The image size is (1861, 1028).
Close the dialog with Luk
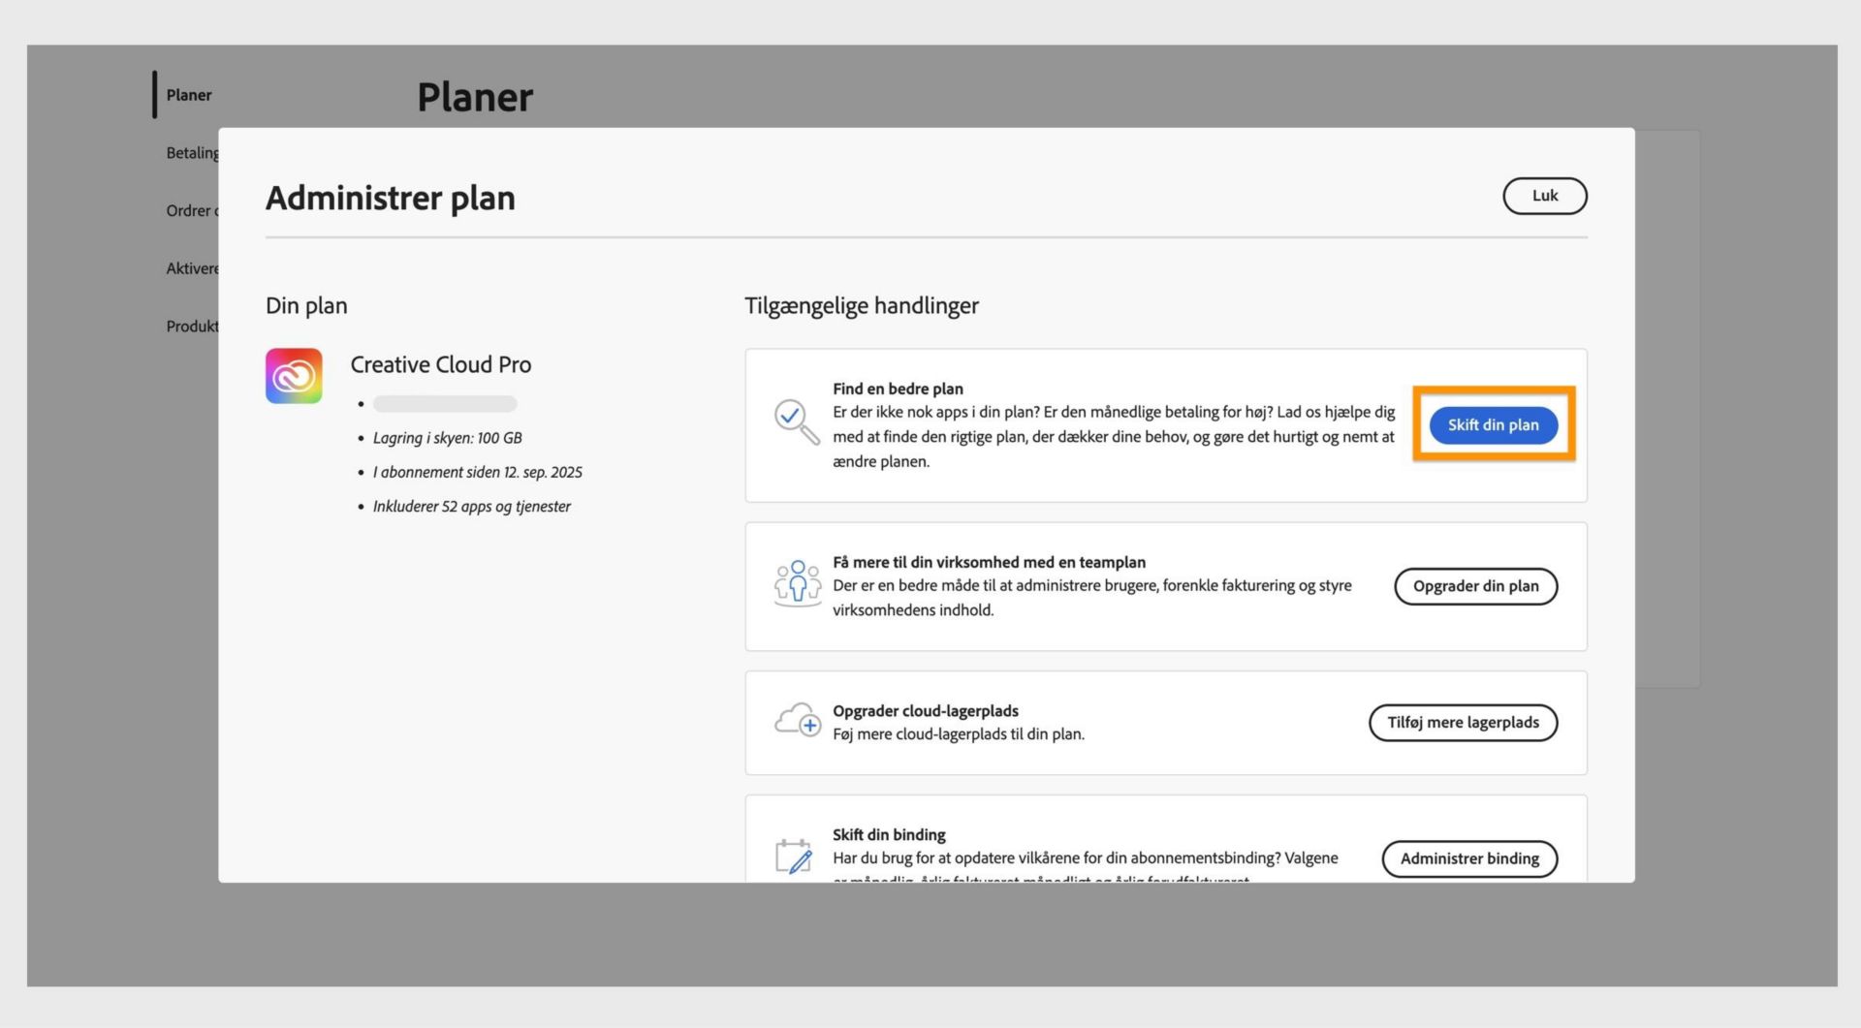click(1544, 196)
